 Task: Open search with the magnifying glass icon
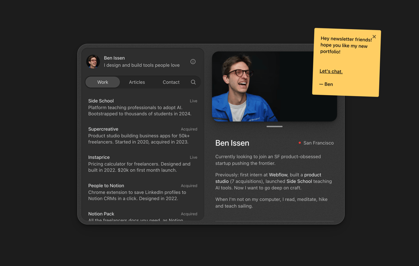pyautogui.click(x=193, y=82)
